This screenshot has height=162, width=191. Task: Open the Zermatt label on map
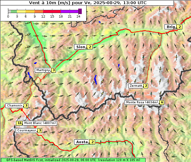pyautogui.click(x=136, y=86)
